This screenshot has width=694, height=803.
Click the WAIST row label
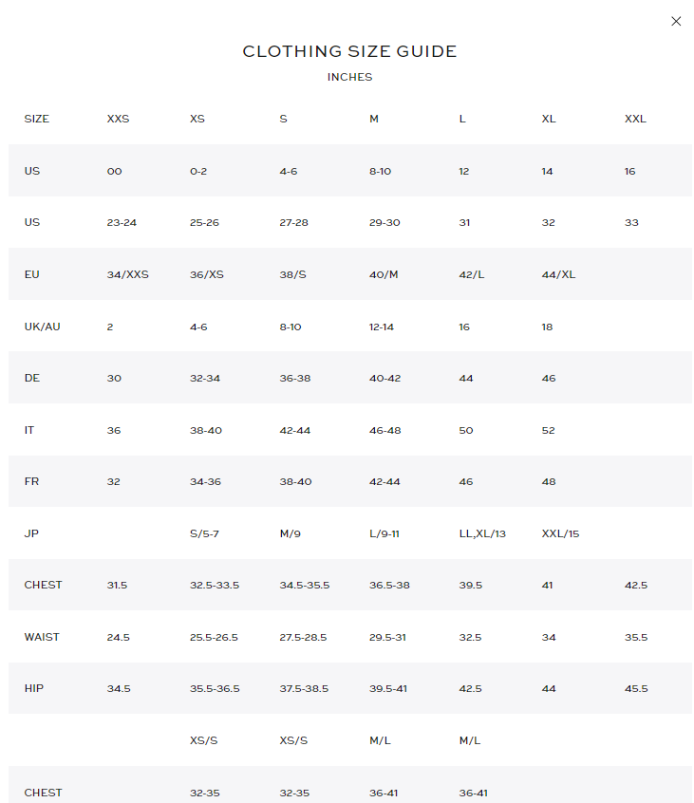[42, 637]
